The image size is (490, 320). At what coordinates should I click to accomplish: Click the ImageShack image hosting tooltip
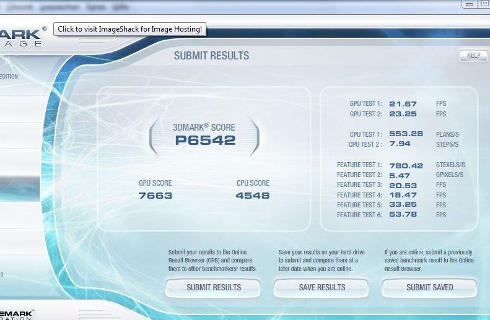[129, 29]
